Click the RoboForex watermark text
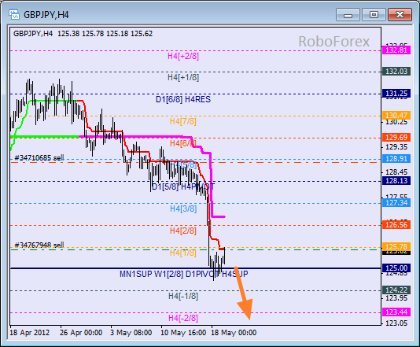The image size is (420, 347). pos(333,42)
